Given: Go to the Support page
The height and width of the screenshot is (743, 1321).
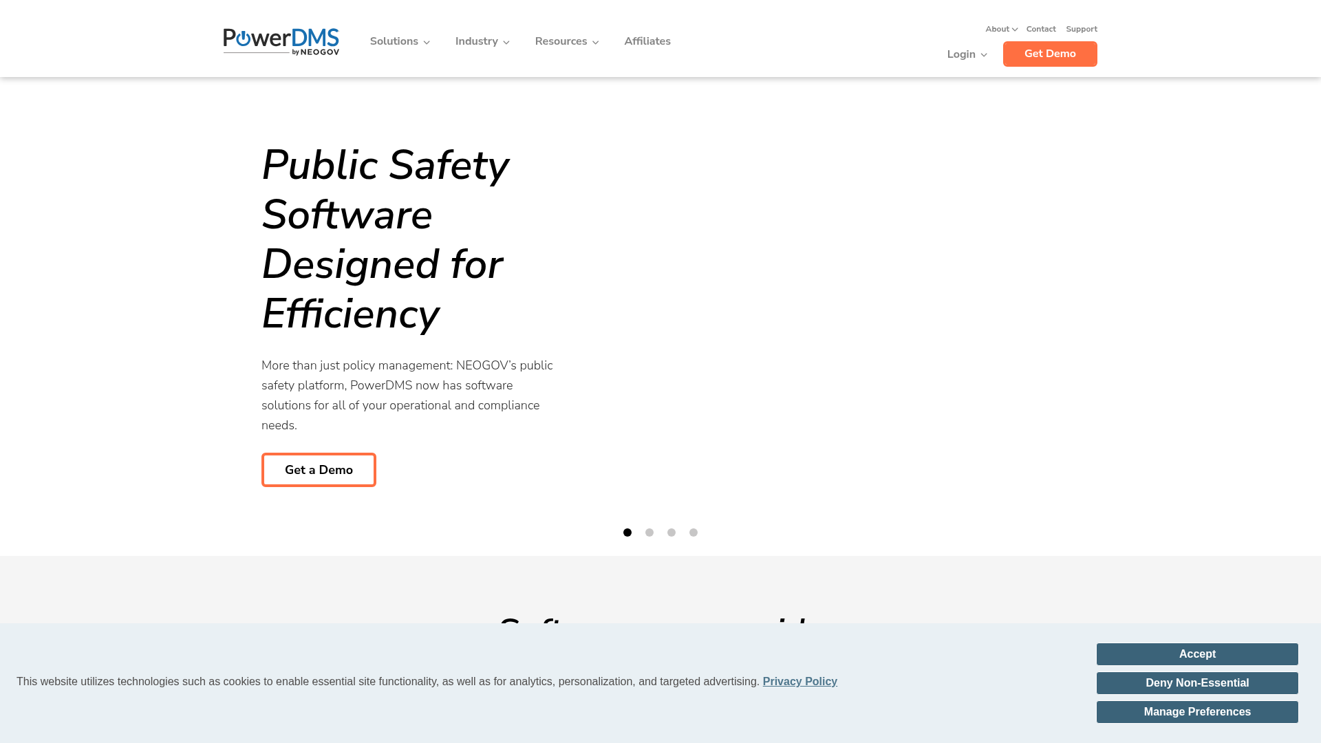Looking at the screenshot, I should [1081, 29].
